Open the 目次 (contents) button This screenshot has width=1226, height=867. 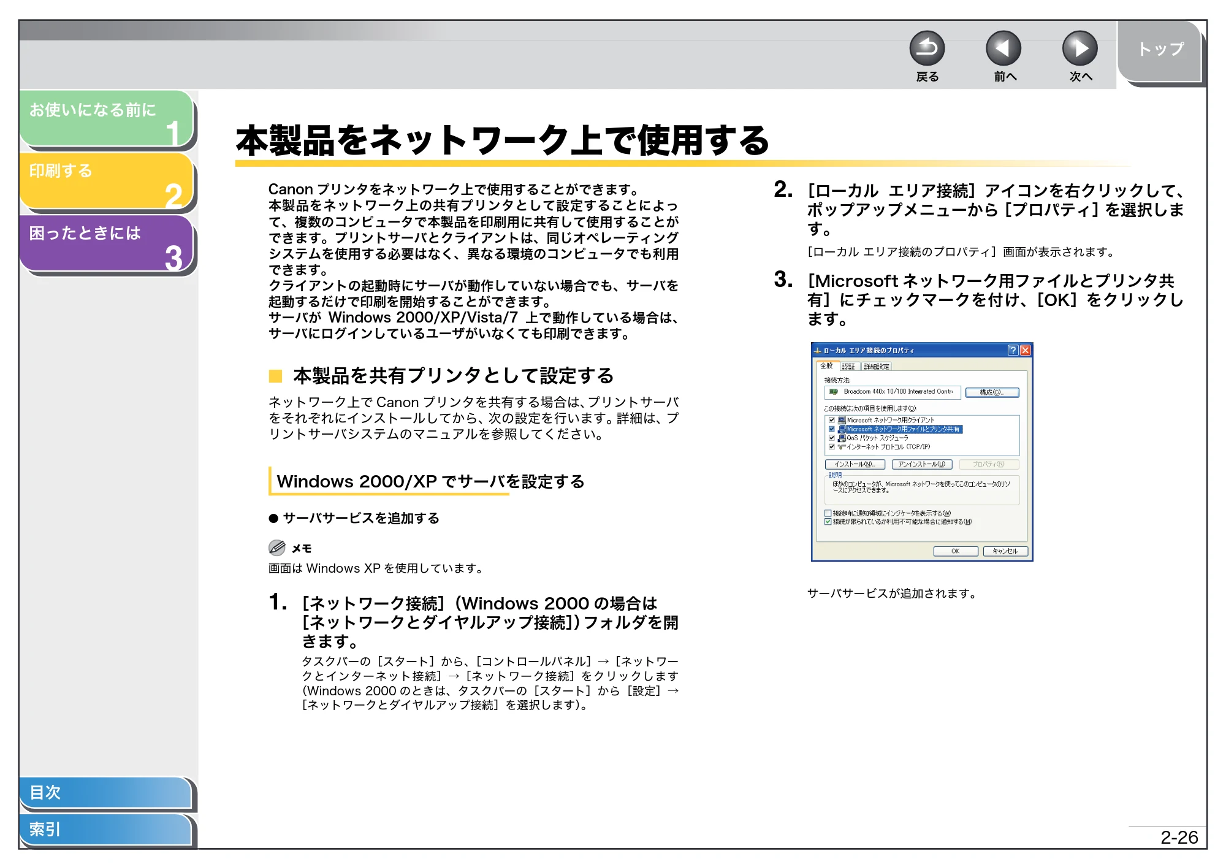pos(105,792)
